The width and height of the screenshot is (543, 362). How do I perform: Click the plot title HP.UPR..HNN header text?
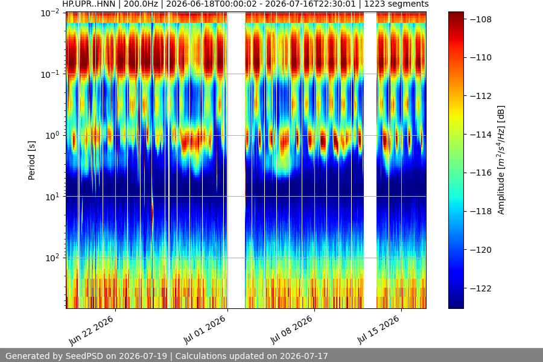point(245,4)
